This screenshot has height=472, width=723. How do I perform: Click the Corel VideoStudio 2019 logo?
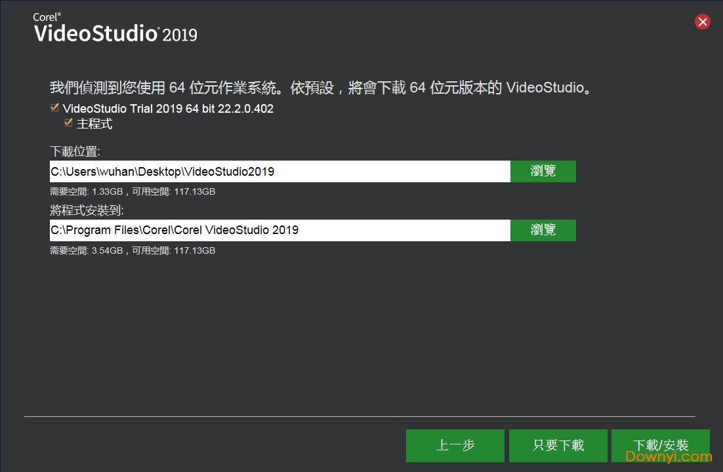point(115,29)
